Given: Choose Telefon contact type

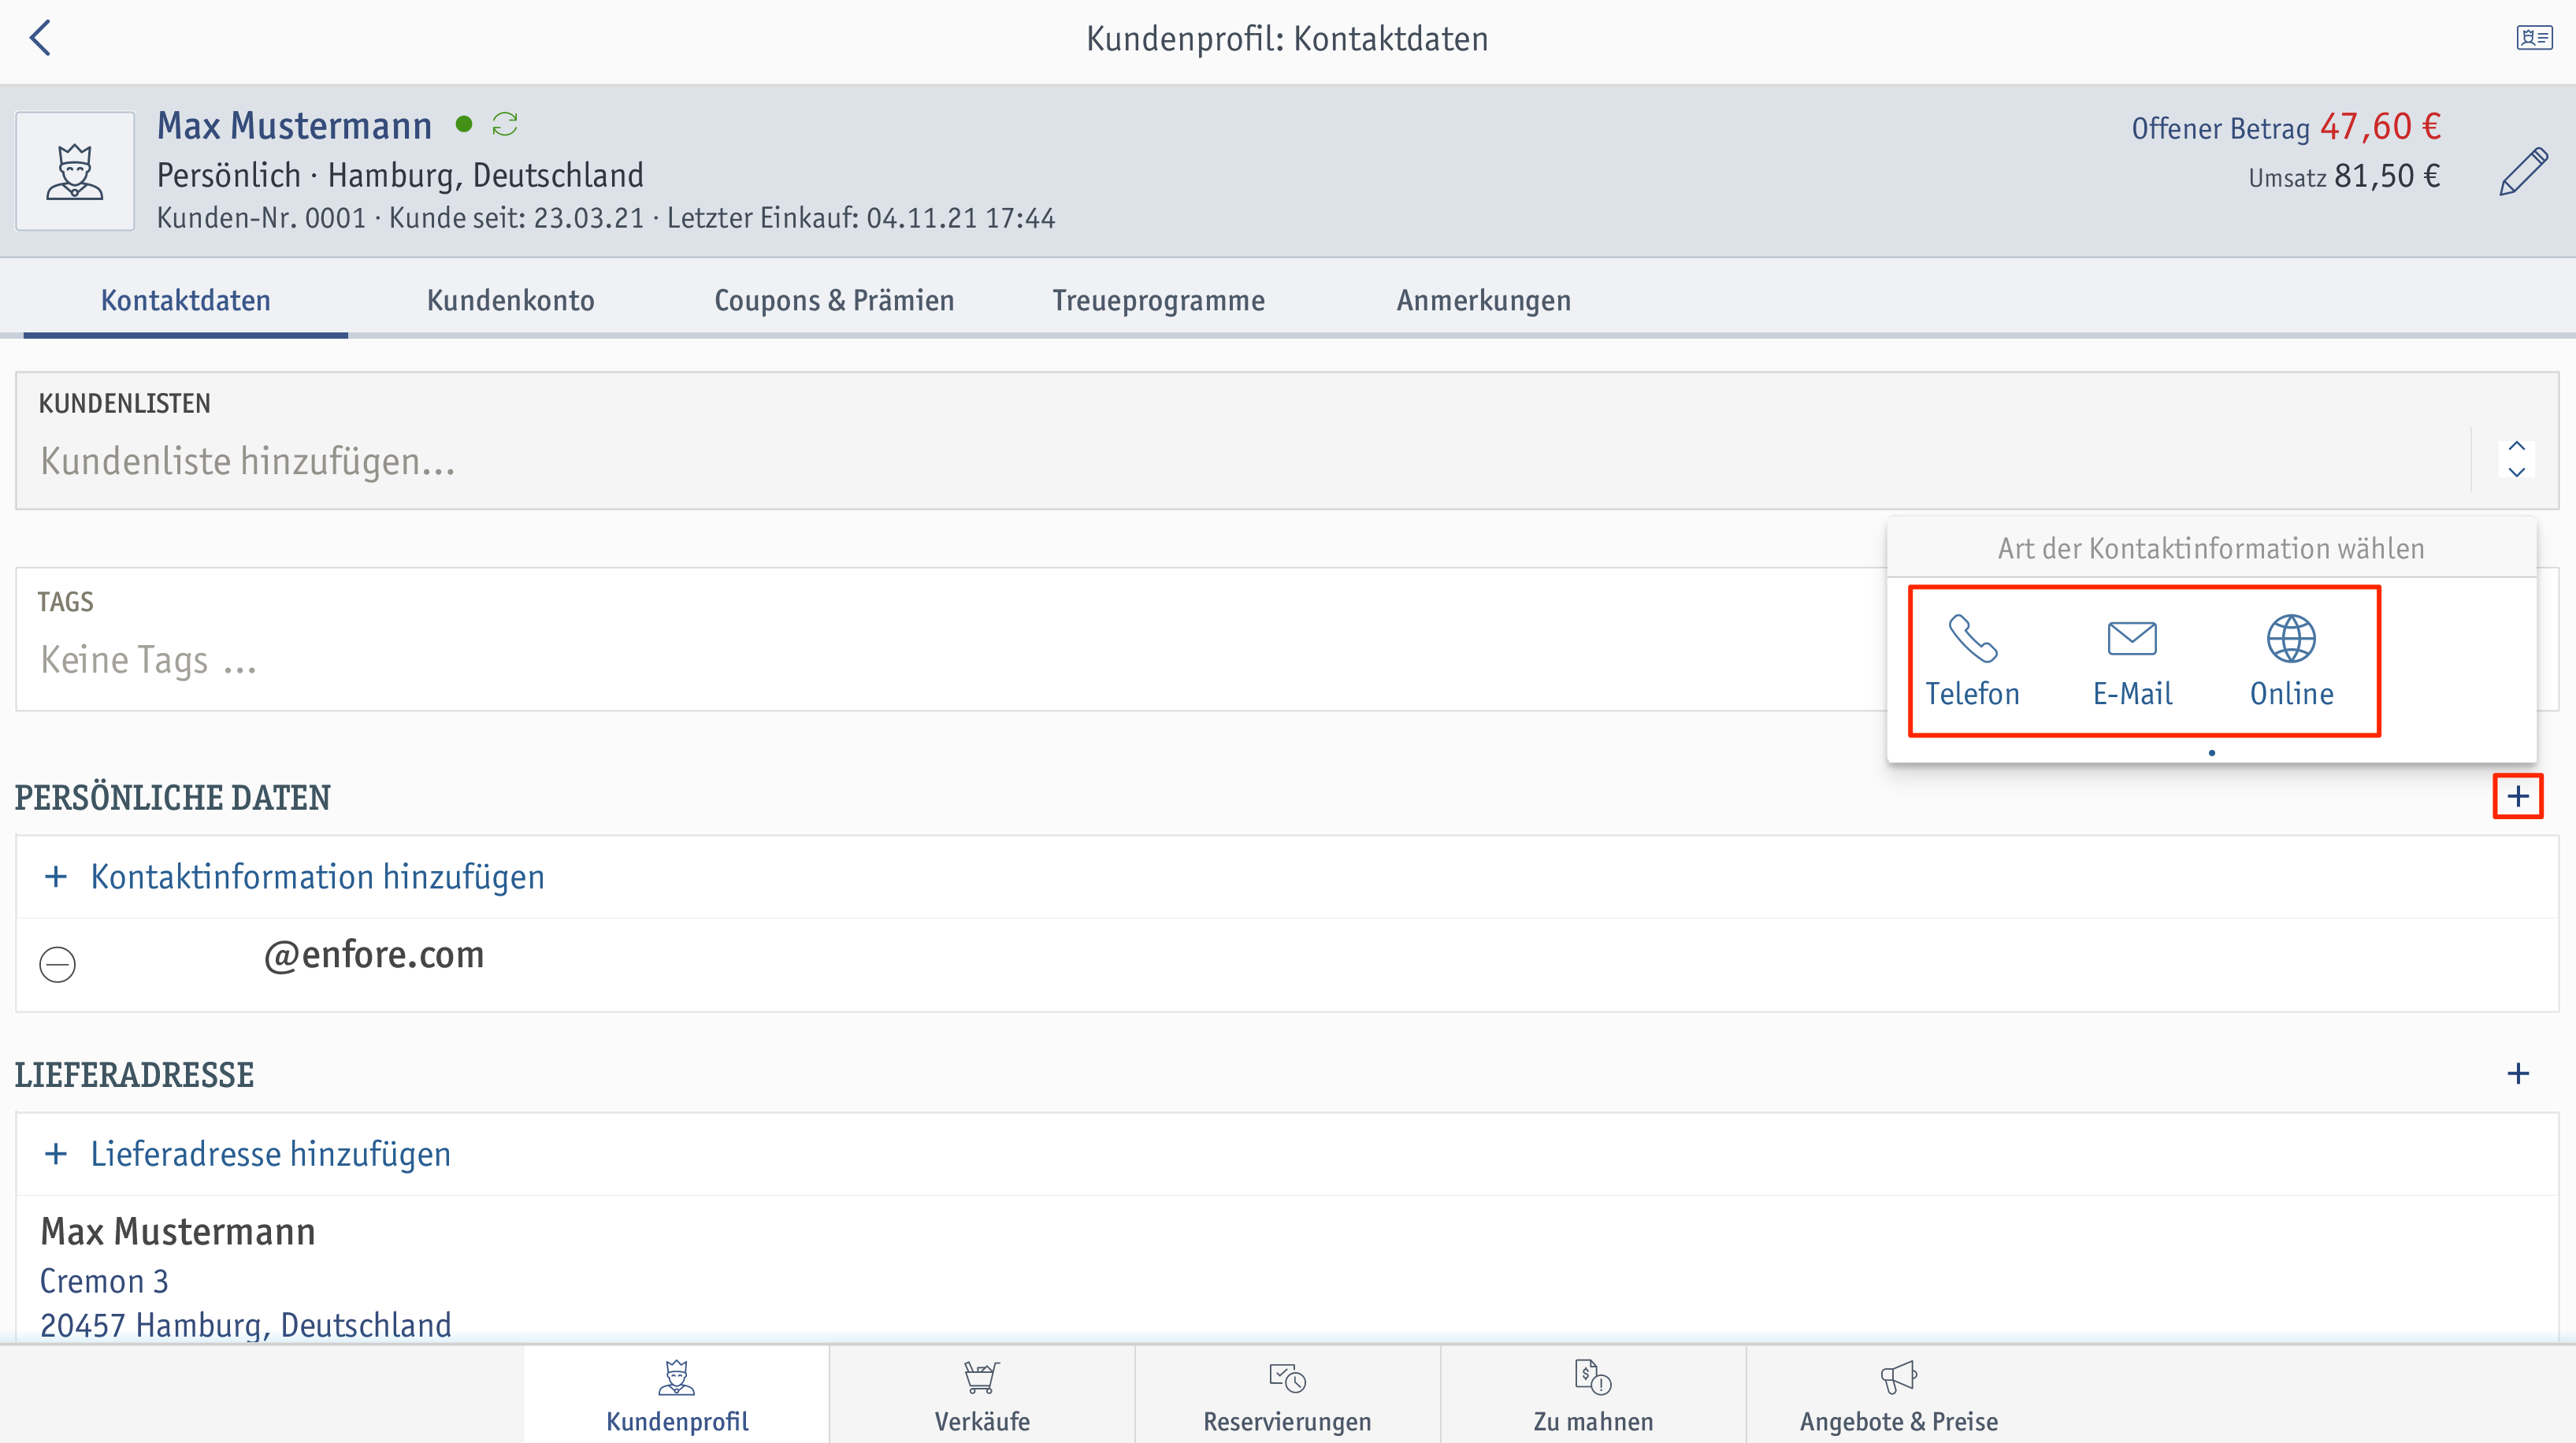Looking at the screenshot, I should 1973,661.
